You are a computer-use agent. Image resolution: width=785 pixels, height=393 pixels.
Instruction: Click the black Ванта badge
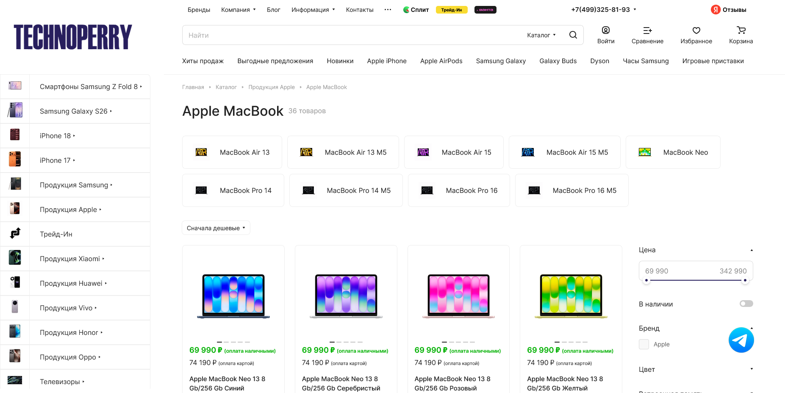(485, 10)
